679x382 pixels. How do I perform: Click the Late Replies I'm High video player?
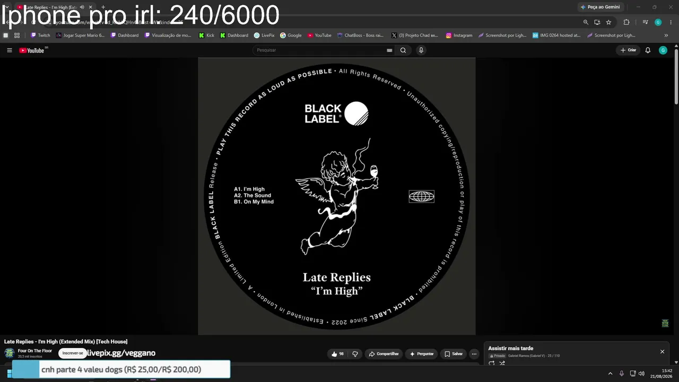tap(337, 196)
